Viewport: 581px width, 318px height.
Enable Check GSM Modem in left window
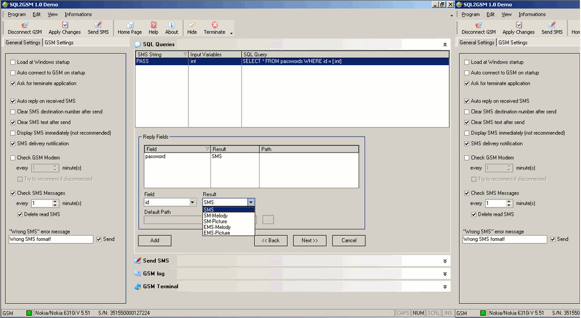[x=13, y=158]
